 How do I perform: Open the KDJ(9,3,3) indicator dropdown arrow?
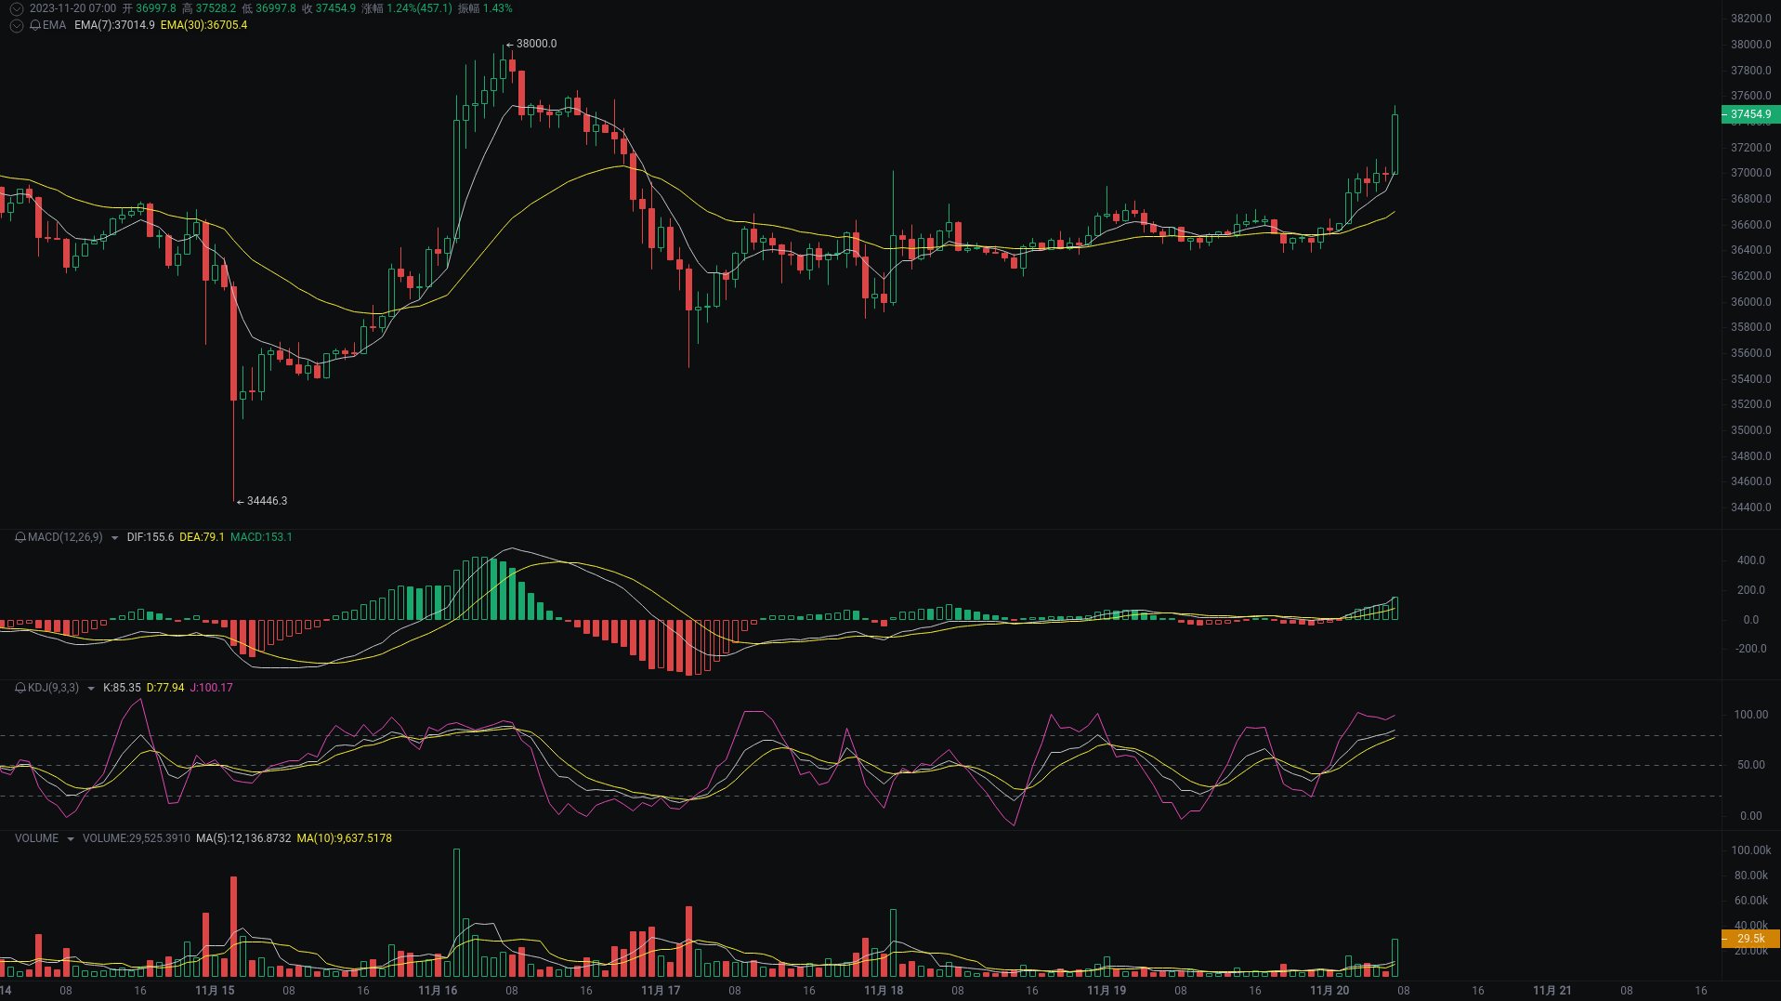[x=90, y=689]
